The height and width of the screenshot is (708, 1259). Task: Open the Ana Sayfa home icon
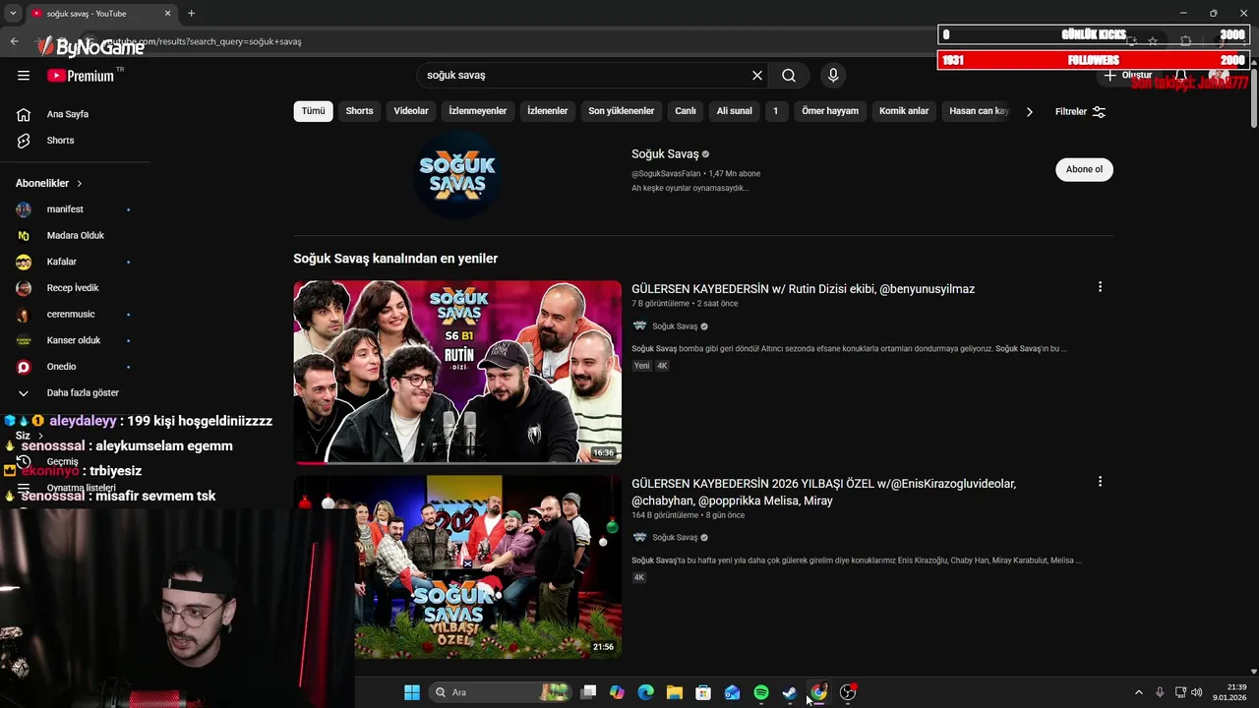(x=24, y=114)
